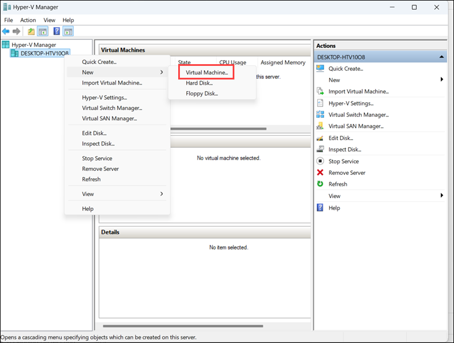Click Virtual SAN Manager... in Actions pane
Viewport: 454px width, 343px height.
point(356,126)
